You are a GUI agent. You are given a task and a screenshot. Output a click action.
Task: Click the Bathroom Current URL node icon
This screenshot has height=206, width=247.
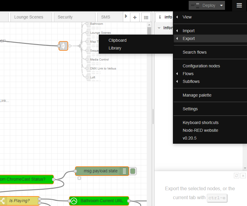tap(74, 201)
